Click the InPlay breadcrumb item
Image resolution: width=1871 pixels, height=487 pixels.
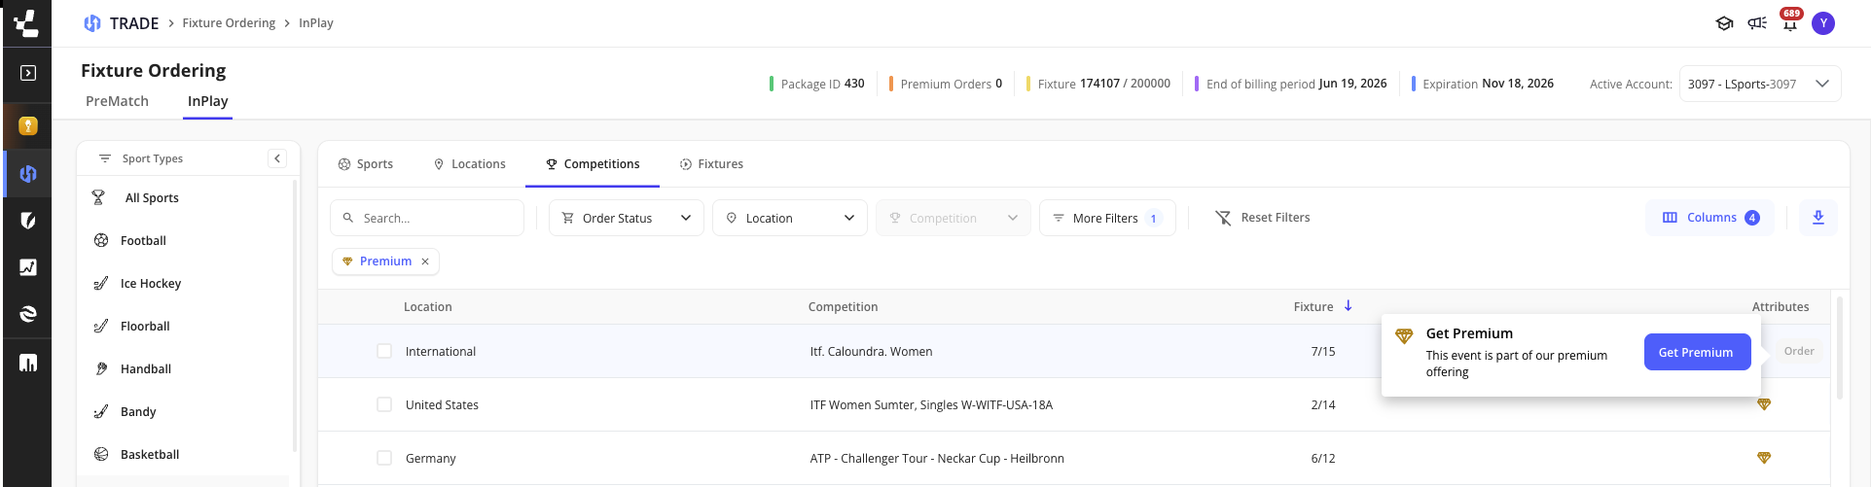[x=316, y=23]
